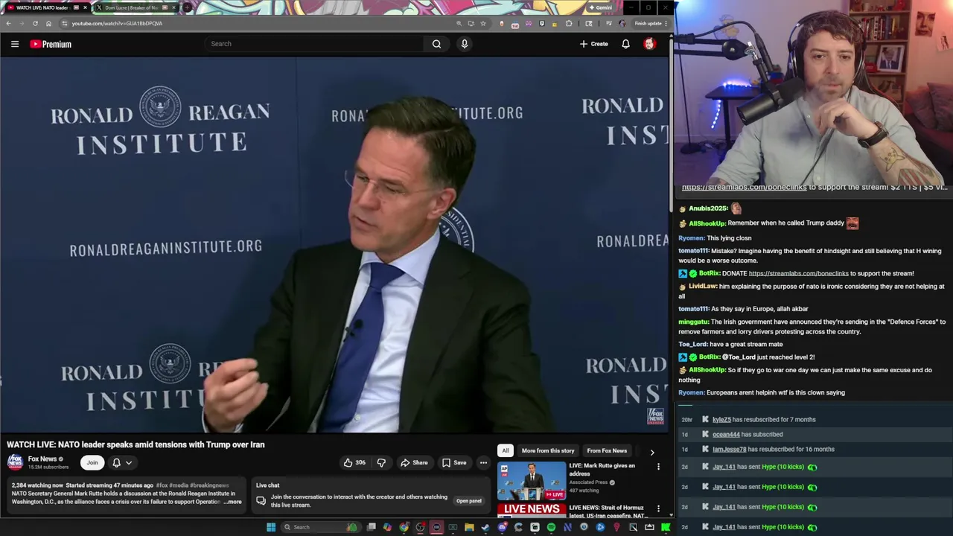Open Mark Rutte gives an address thumbnail
The width and height of the screenshot is (953, 536).
coord(532,480)
